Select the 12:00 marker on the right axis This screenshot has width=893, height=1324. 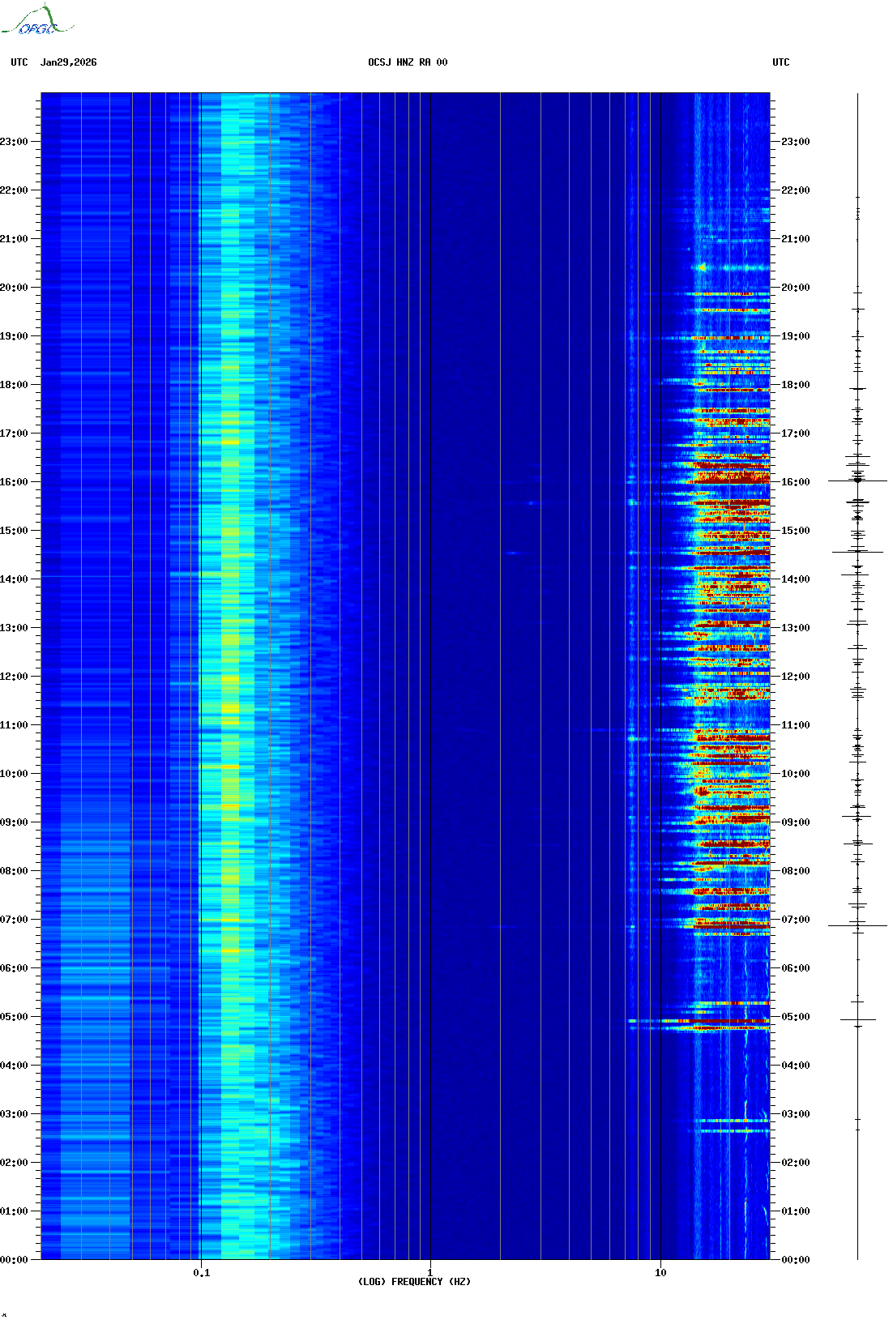pos(795,676)
